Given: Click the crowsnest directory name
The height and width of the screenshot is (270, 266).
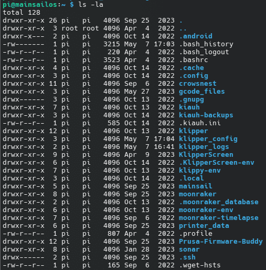Looking at the screenshot, I should [x=198, y=84].
